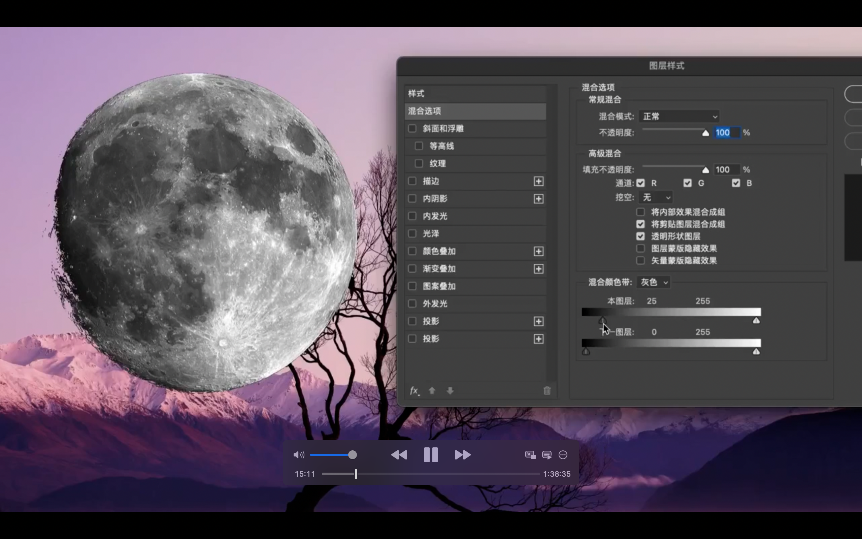The image size is (862, 539).
Task: Click the move effect down arrow
Action: 450,391
